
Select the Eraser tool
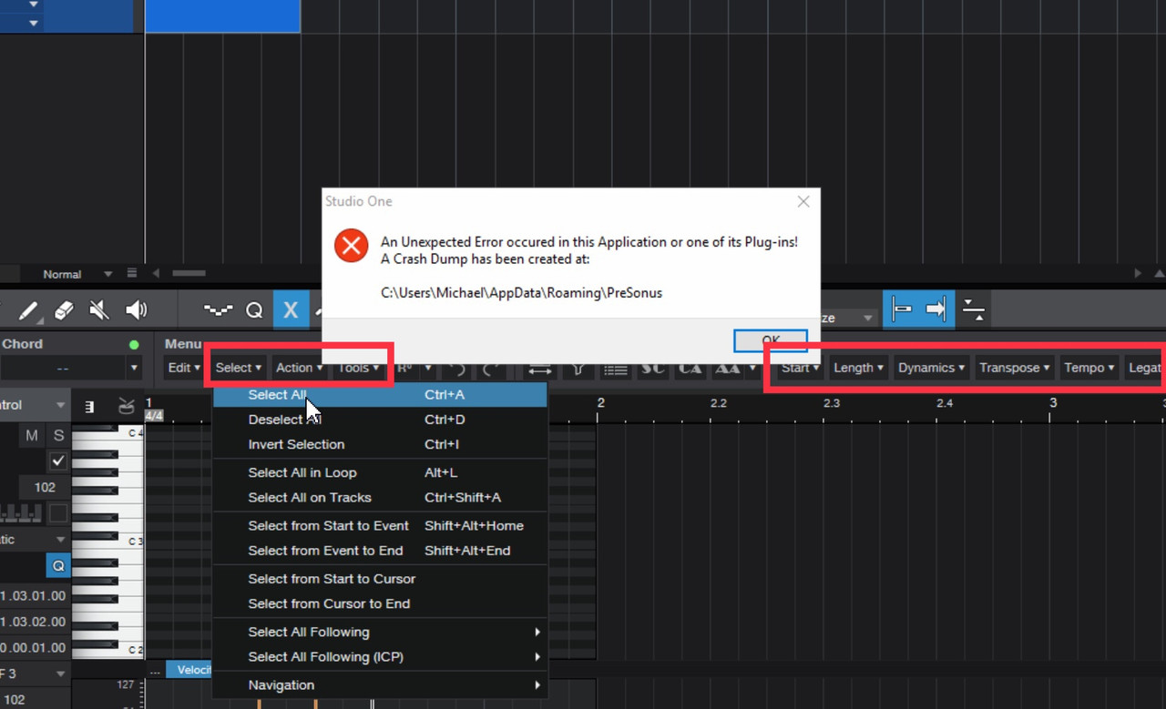click(64, 310)
